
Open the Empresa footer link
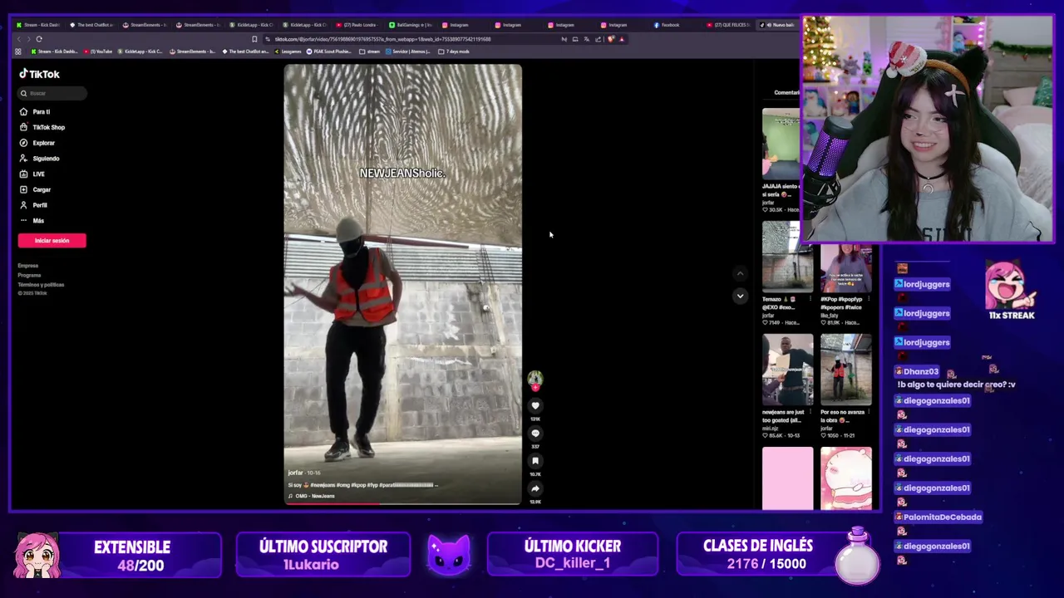[x=28, y=266]
